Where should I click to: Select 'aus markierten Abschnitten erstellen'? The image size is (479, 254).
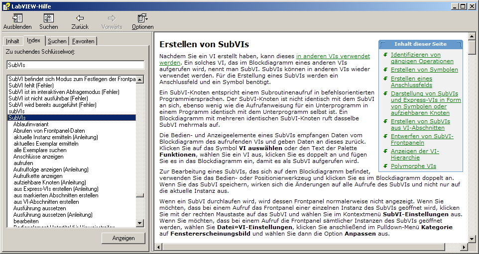pos(56,195)
